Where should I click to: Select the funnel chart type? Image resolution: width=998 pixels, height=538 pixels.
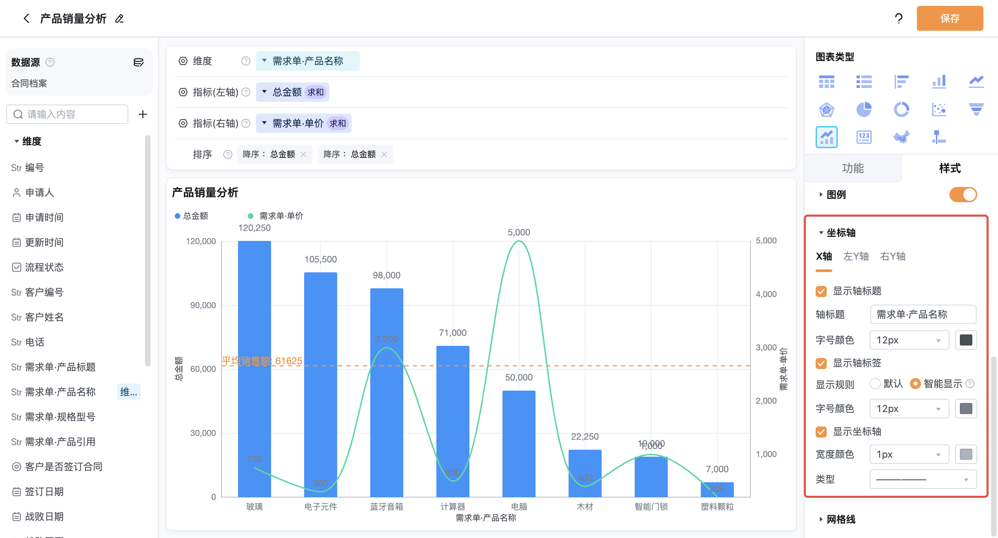point(976,109)
